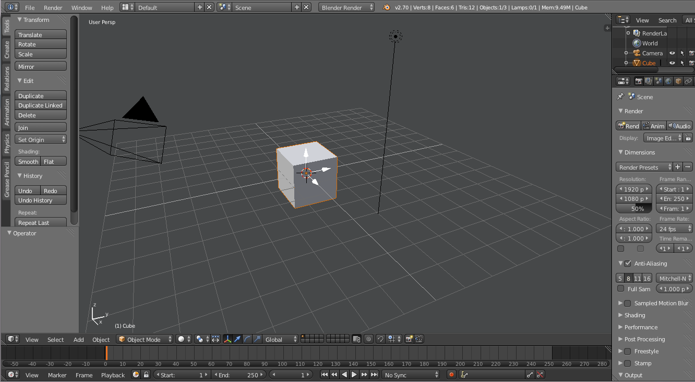Select the scale manipulator icon

click(257, 339)
